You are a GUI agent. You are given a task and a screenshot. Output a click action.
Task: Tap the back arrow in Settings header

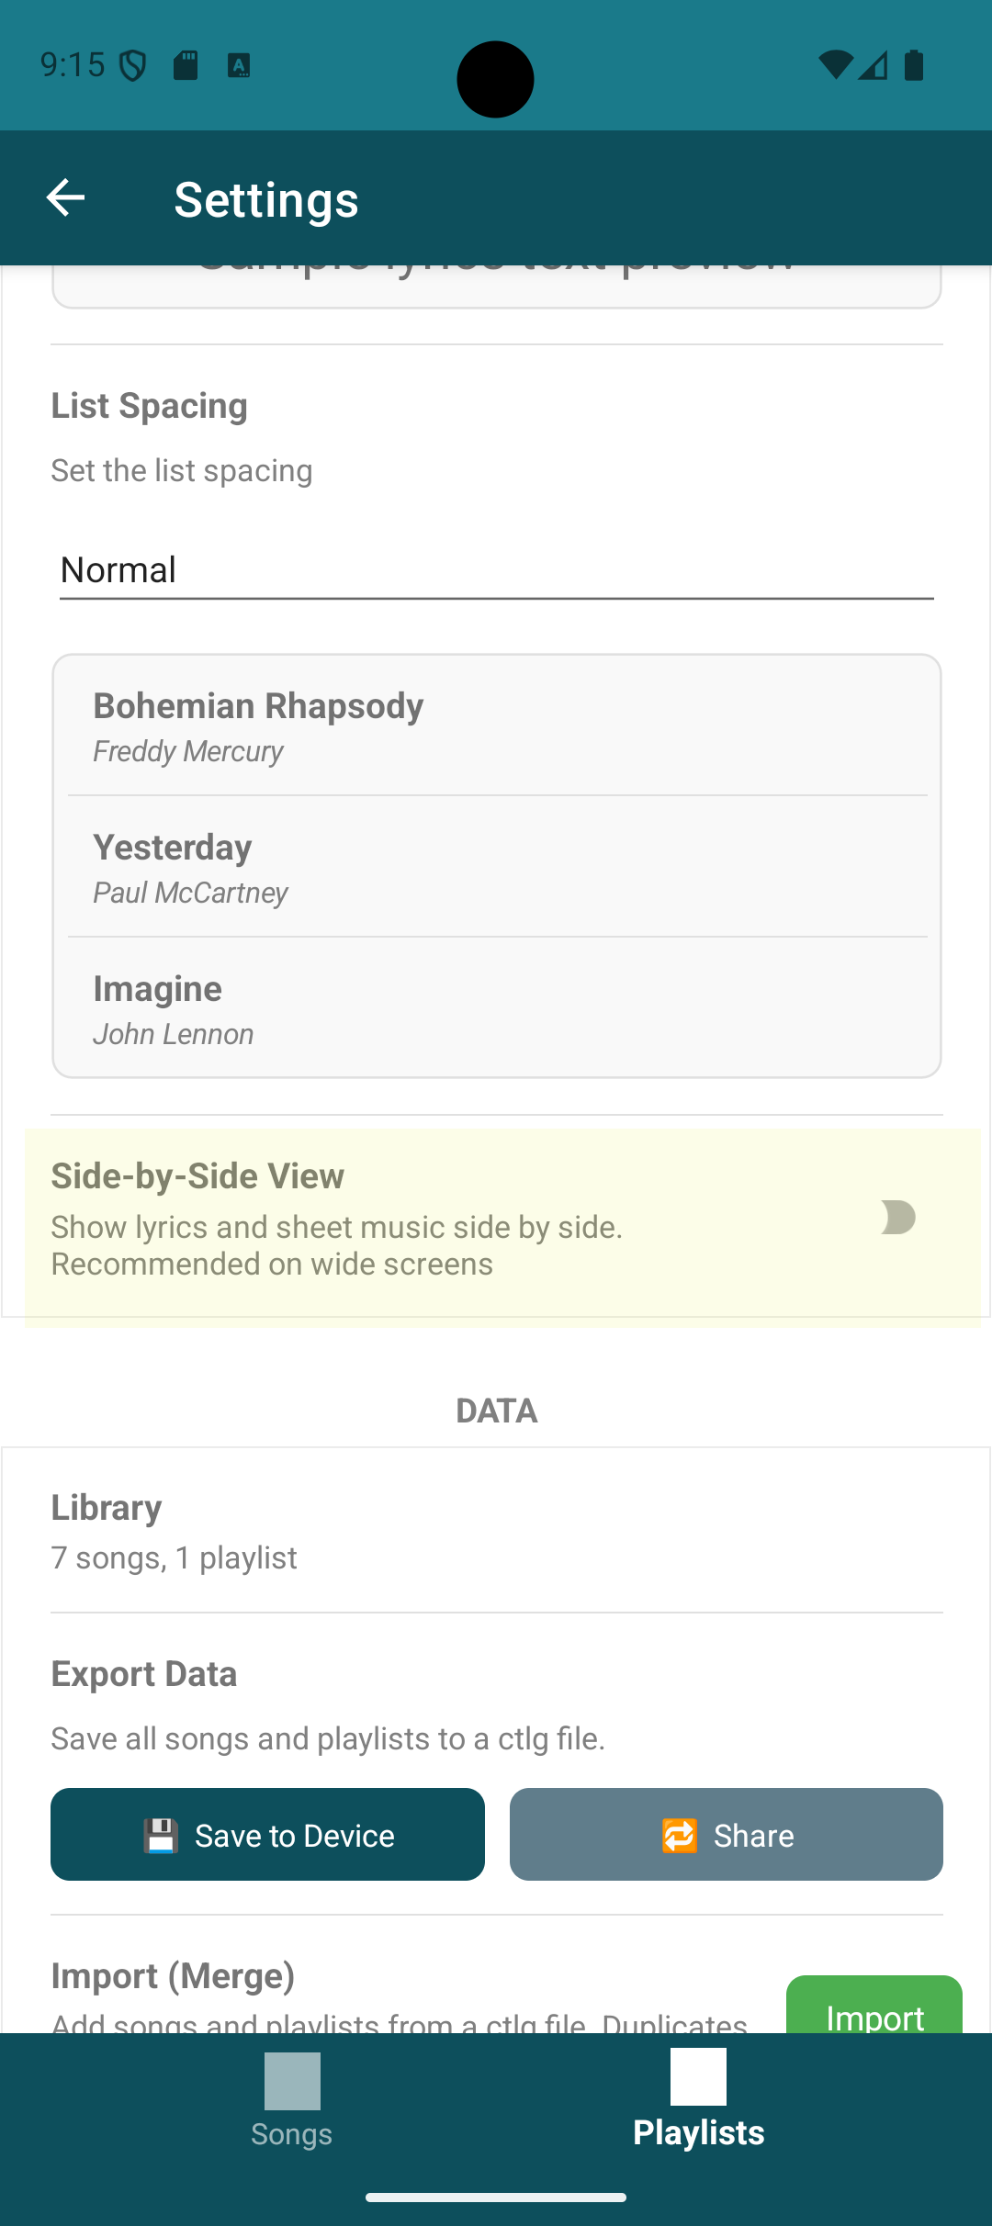(65, 197)
